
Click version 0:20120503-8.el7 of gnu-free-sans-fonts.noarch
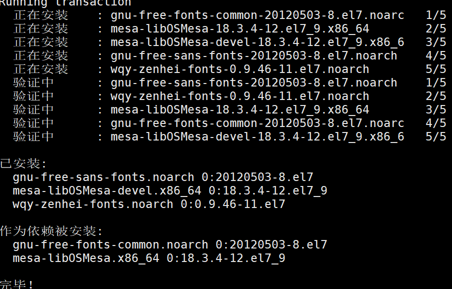tap(257, 177)
